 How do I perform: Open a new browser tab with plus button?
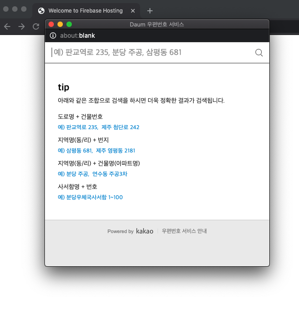click(x=149, y=11)
